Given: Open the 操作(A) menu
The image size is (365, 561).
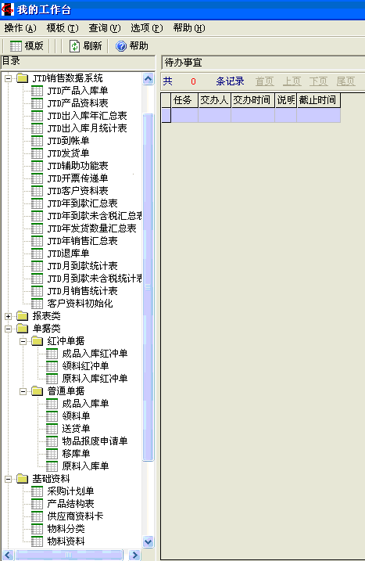Looking at the screenshot, I should (x=20, y=28).
